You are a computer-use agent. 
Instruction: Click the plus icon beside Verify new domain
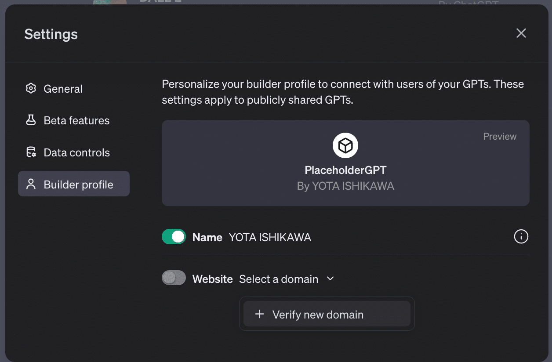(259, 314)
